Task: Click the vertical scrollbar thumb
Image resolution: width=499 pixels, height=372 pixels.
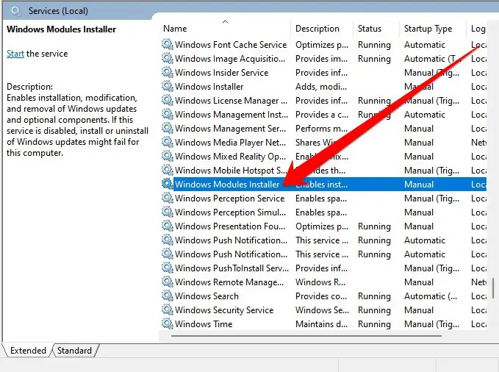Action: (493, 288)
